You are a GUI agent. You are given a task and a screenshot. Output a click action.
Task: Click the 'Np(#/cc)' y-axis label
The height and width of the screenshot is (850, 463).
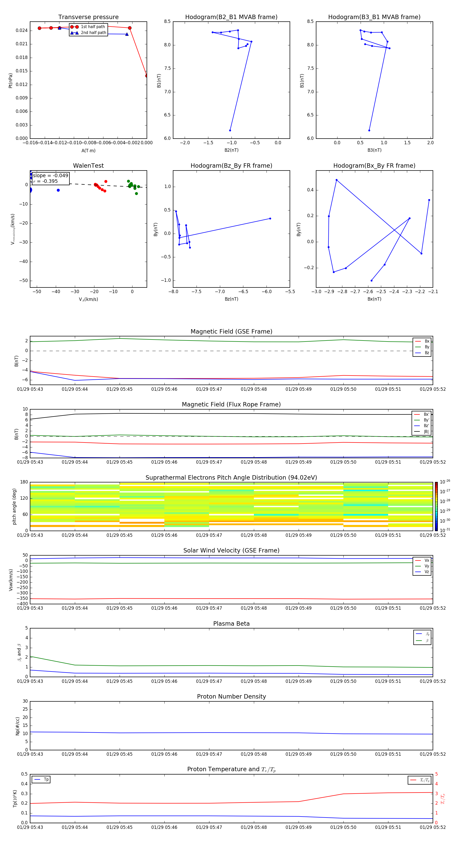17,726
